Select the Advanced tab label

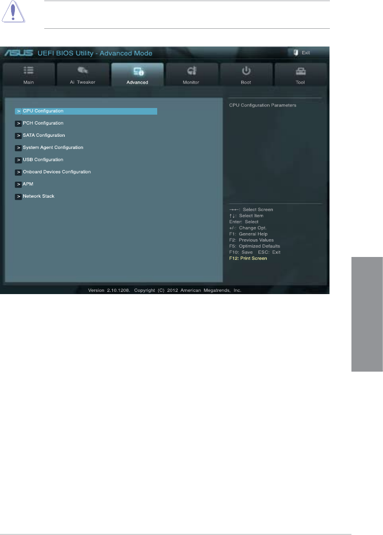137,82
